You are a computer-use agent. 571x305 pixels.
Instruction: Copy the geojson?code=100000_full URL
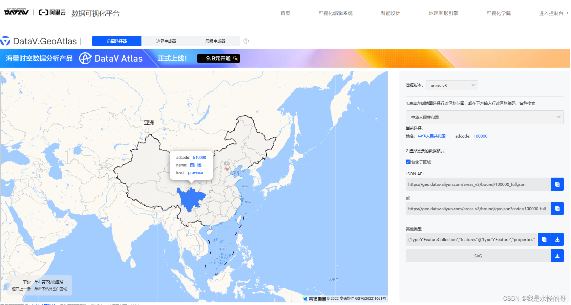click(x=557, y=208)
